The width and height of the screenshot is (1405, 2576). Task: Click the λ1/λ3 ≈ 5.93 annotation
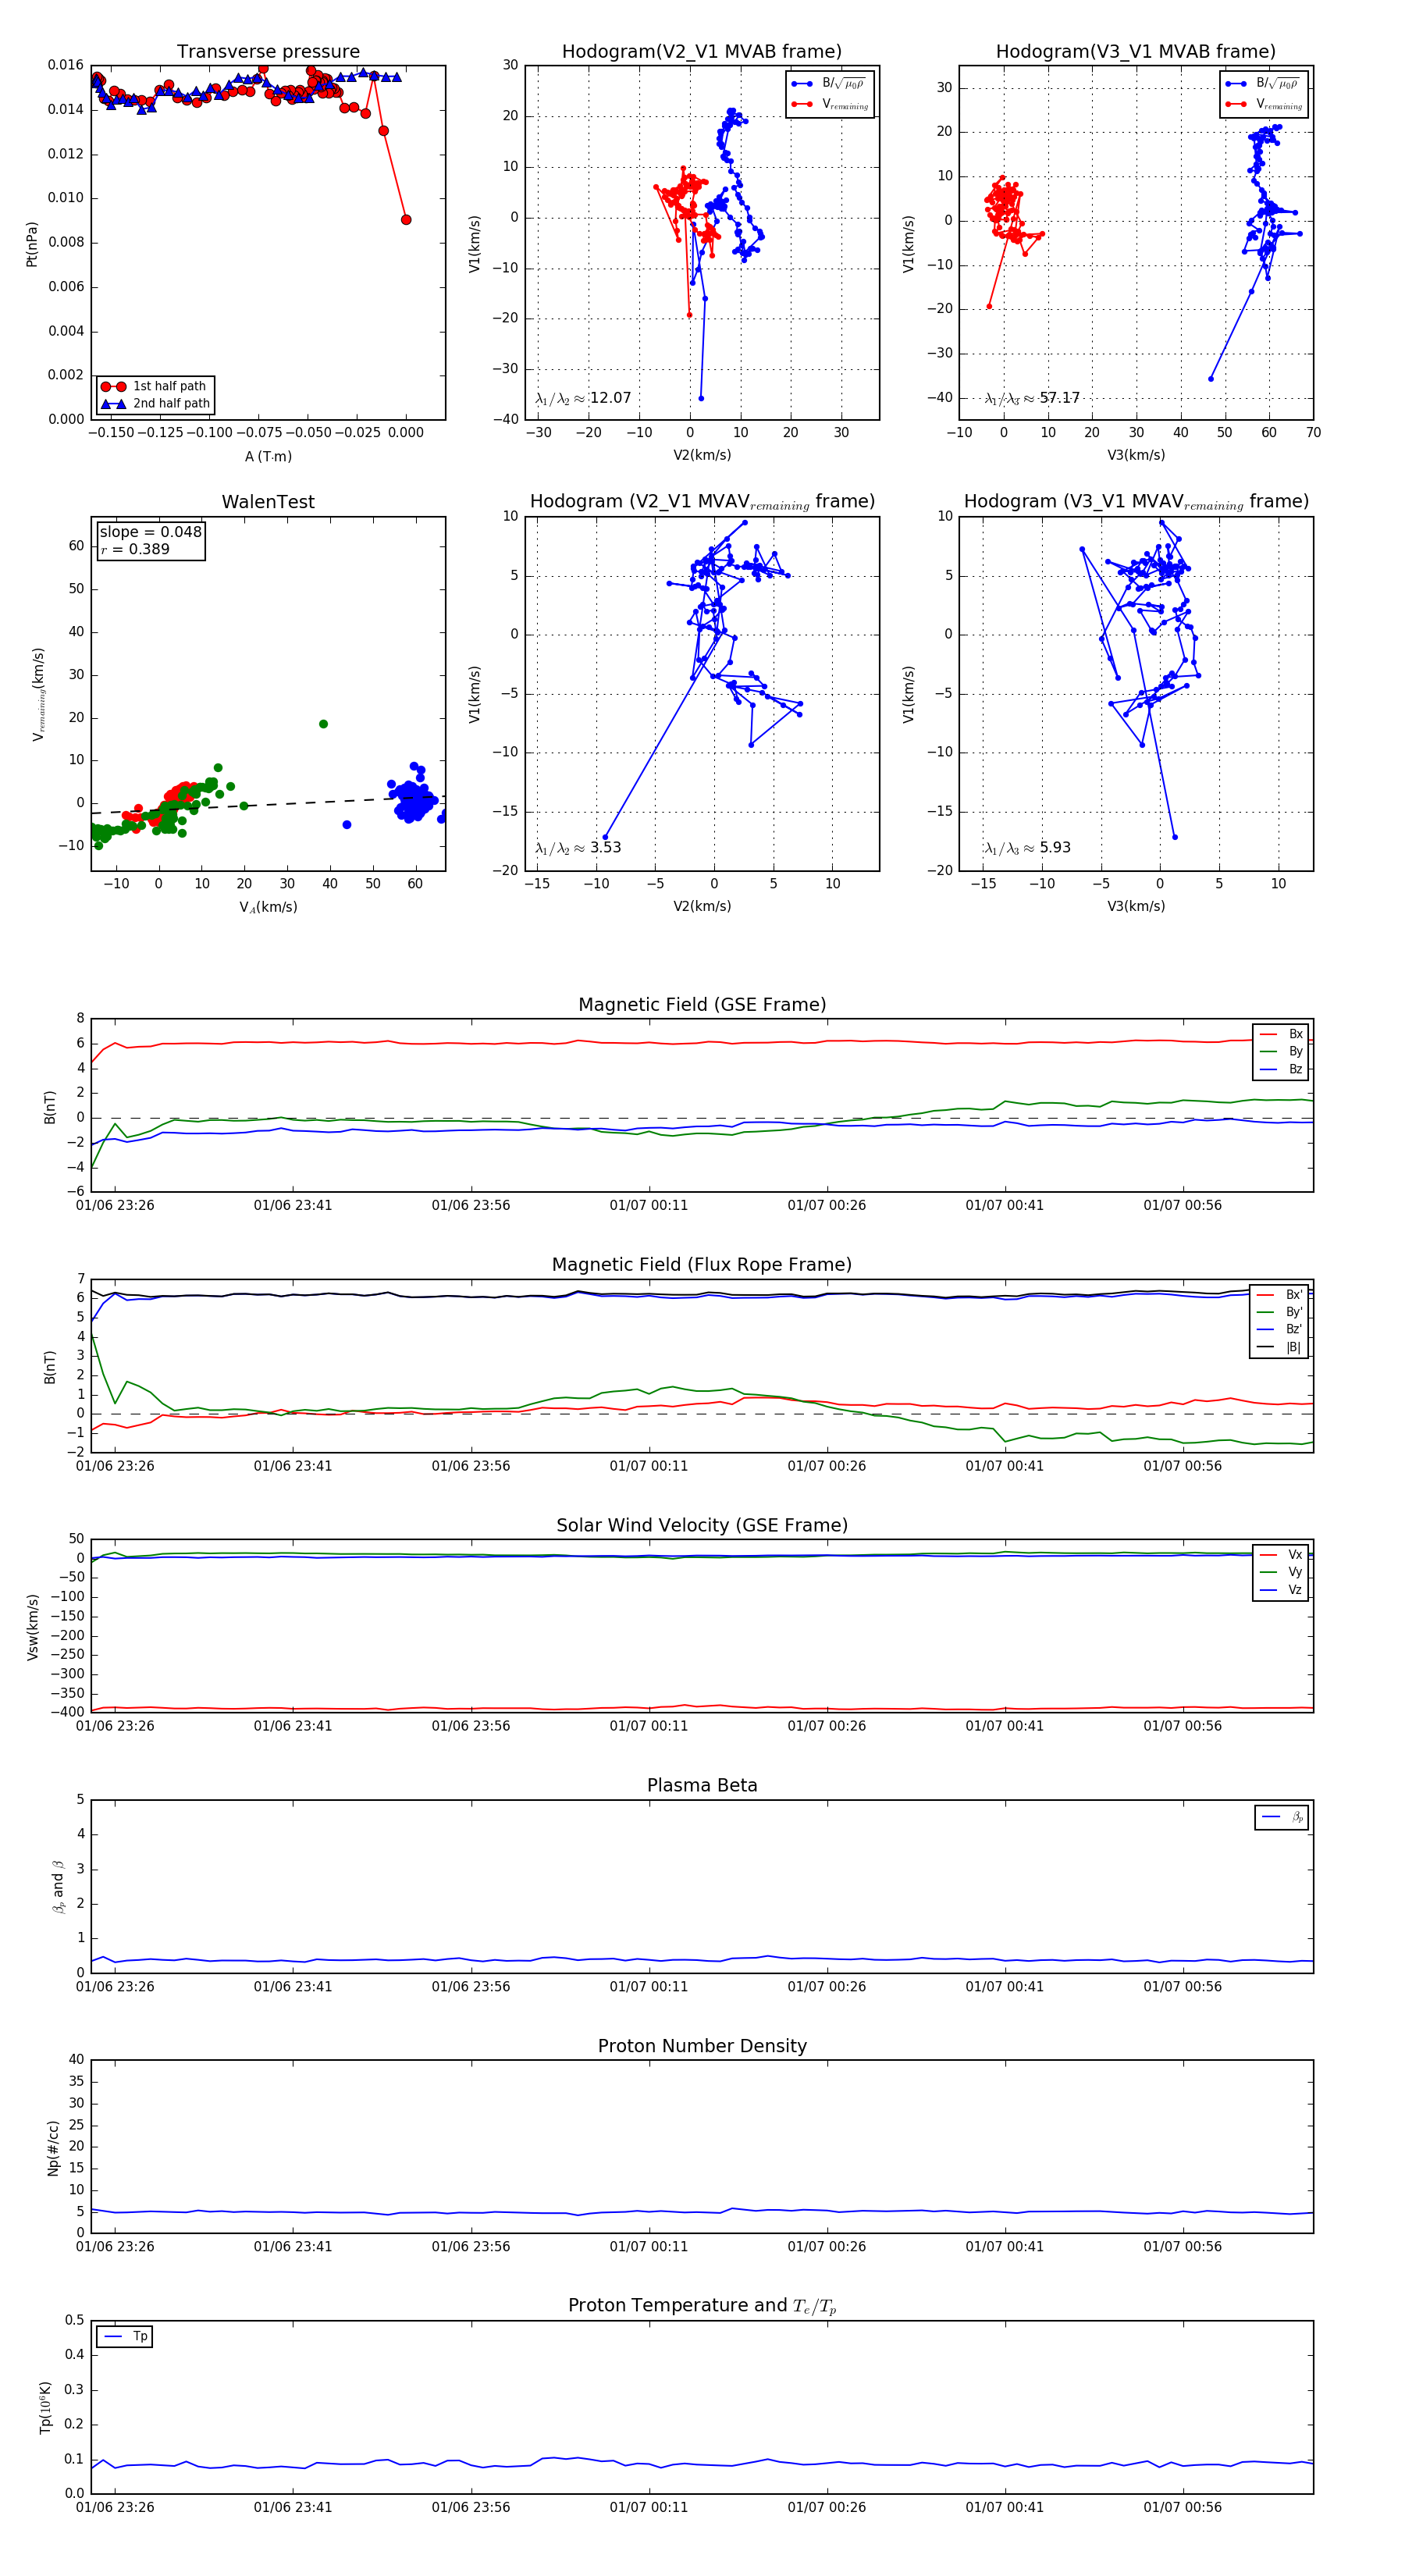point(1027,848)
